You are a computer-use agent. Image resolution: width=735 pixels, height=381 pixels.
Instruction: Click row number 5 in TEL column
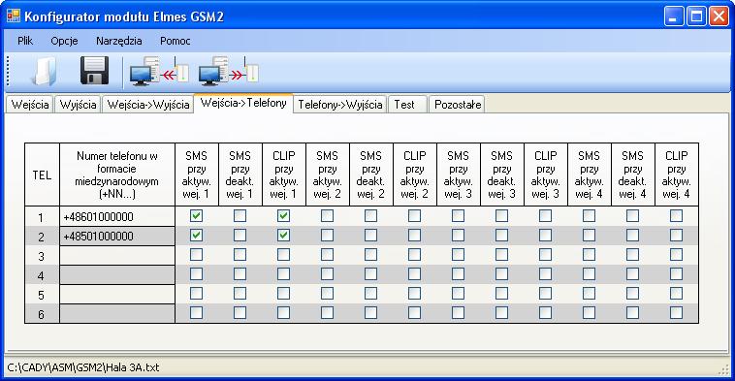[42, 295]
